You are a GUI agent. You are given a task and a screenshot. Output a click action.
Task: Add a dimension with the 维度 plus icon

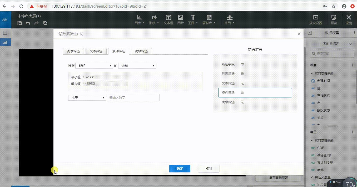pyautogui.click(x=353, y=65)
